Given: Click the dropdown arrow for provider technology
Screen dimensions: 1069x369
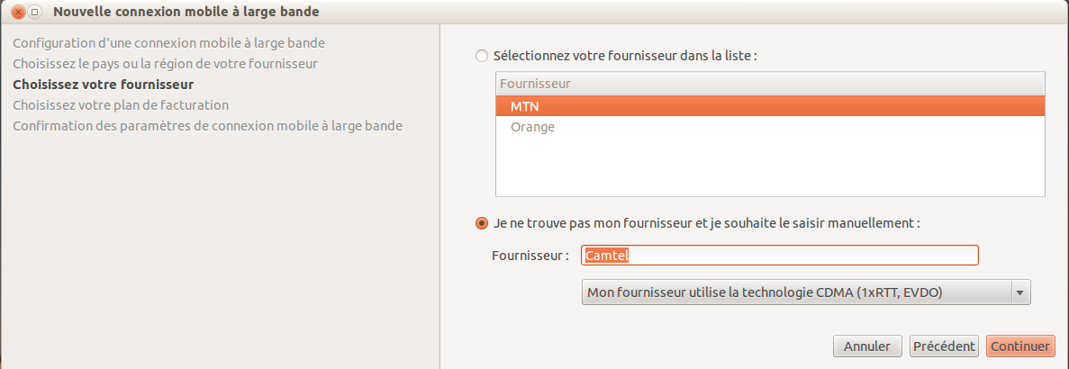Looking at the screenshot, I should [x=1019, y=292].
